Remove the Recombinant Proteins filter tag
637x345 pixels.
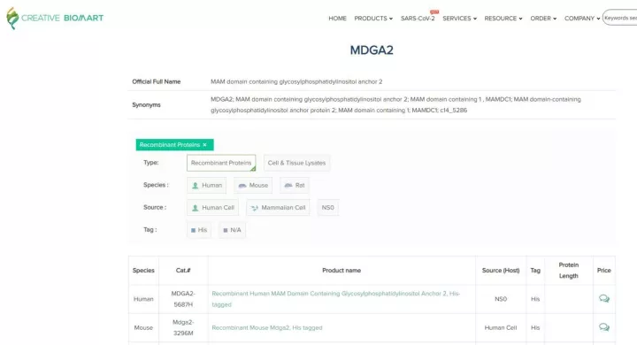204,145
